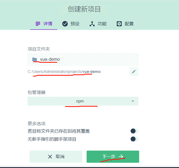Open the npm package manager dropdown
This screenshot has height=168, width=179.
pyautogui.click(x=83, y=101)
